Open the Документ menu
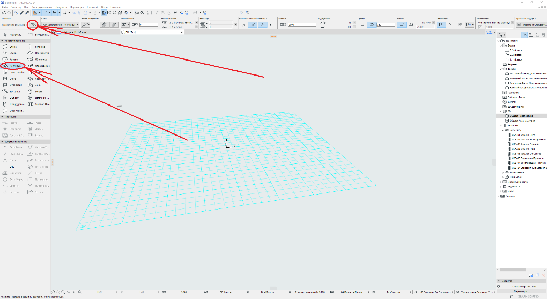 click(61, 7)
